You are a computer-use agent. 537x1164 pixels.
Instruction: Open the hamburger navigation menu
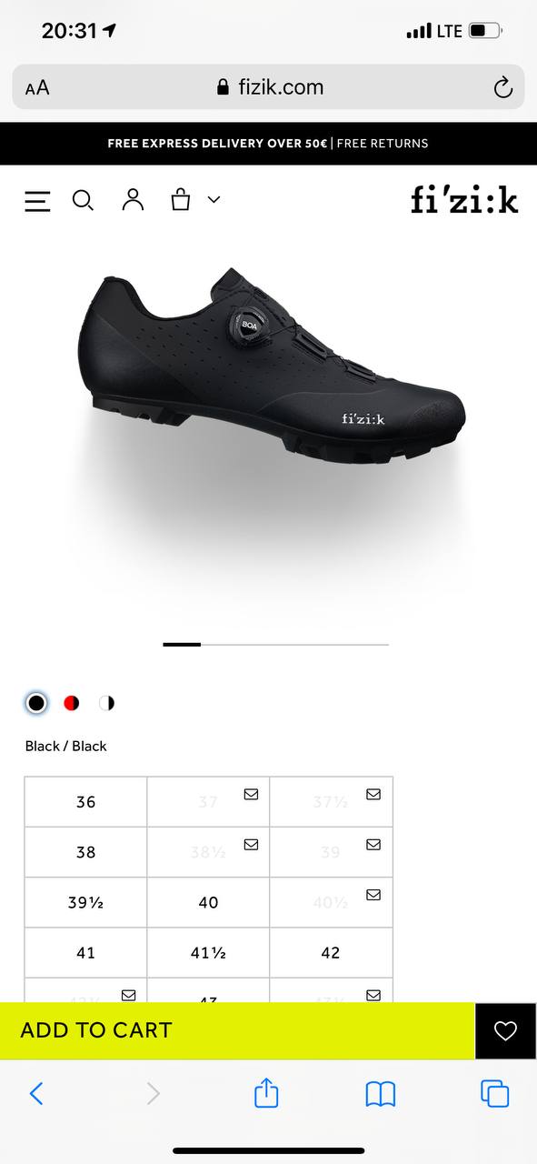pyautogui.click(x=37, y=200)
